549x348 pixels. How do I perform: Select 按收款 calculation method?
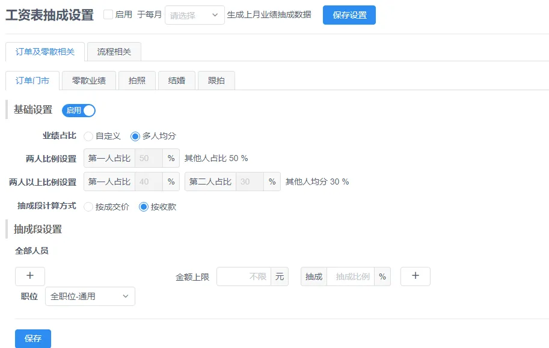(x=144, y=207)
